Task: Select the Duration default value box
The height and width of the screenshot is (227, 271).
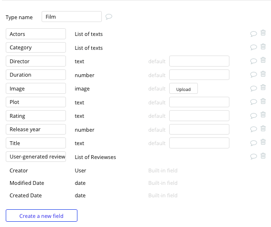Action: point(199,75)
